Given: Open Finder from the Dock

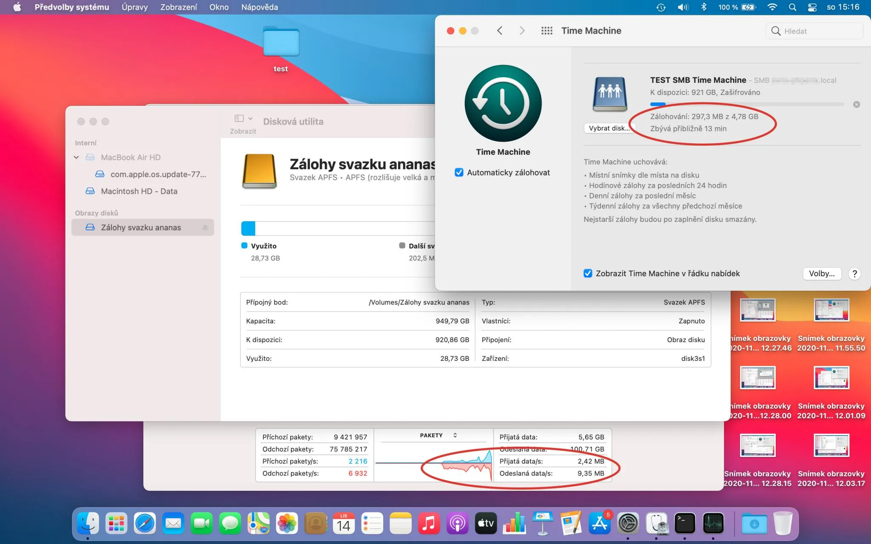Looking at the screenshot, I should pos(88,523).
